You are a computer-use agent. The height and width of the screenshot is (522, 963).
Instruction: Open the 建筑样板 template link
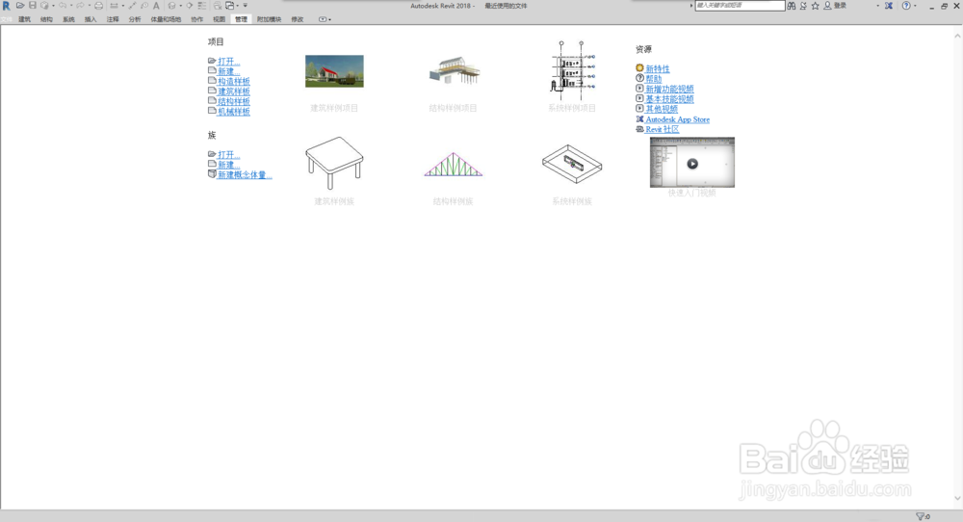pos(234,91)
